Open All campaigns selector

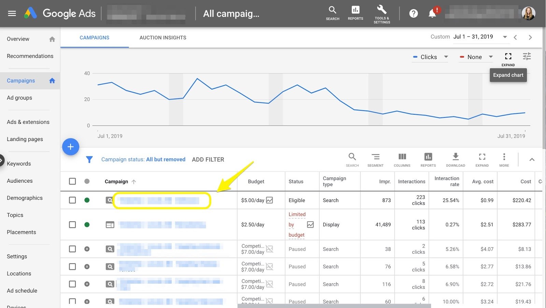[x=231, y=14]
